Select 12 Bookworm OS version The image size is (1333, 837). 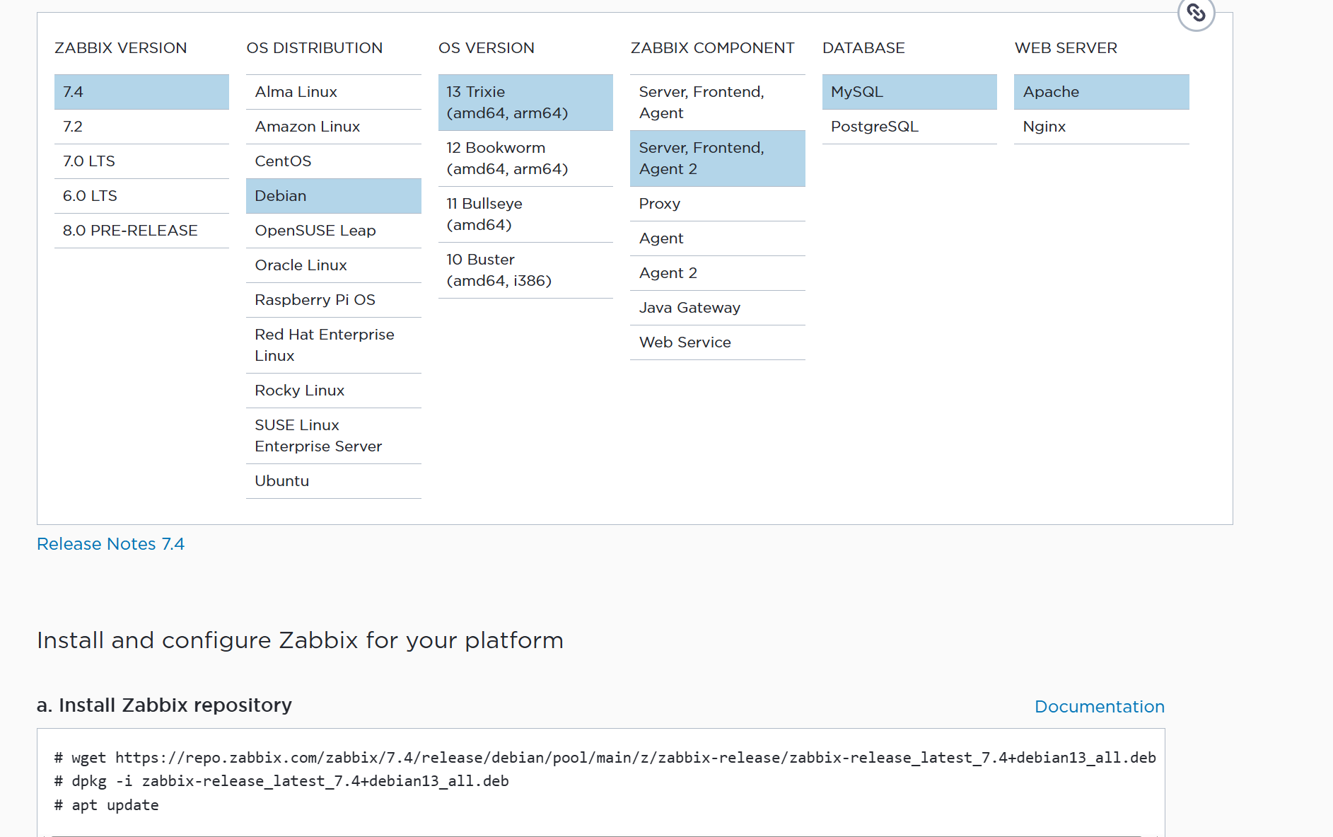tap(525, 158)
